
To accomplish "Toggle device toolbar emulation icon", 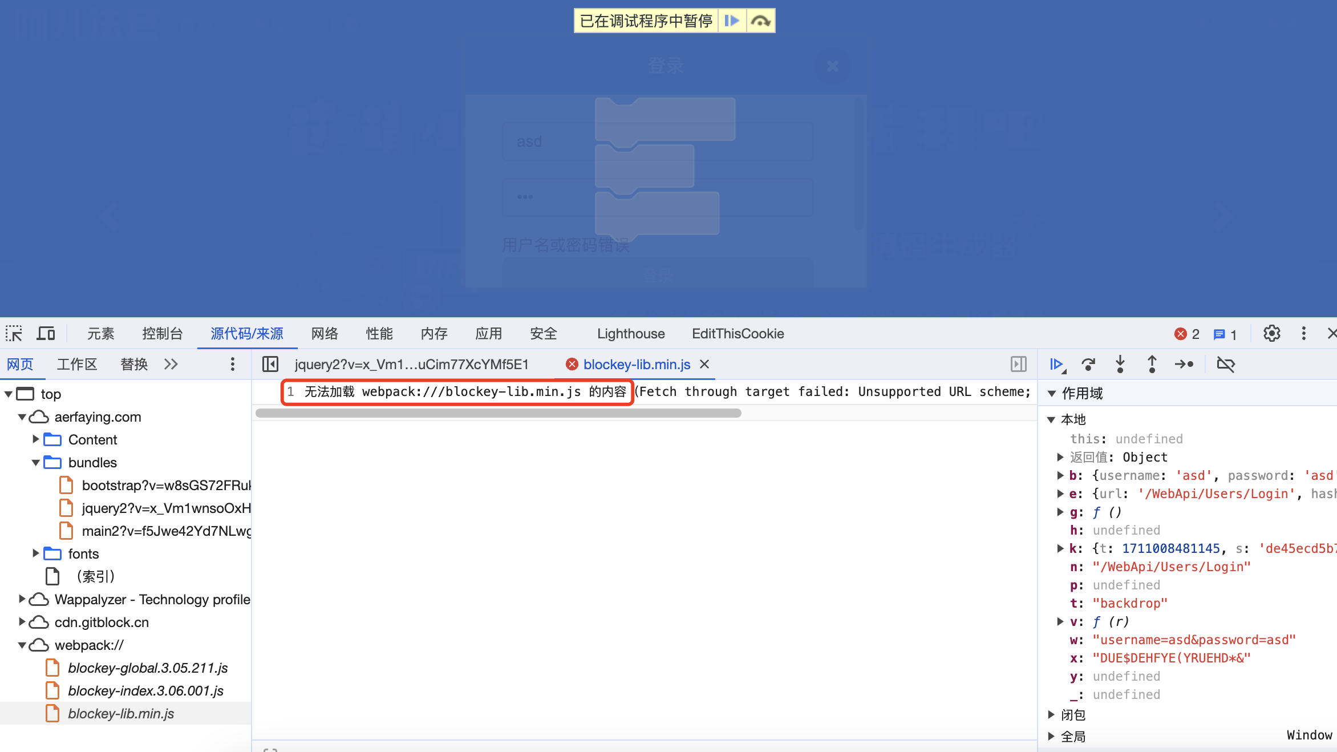I will click(46, 334).
